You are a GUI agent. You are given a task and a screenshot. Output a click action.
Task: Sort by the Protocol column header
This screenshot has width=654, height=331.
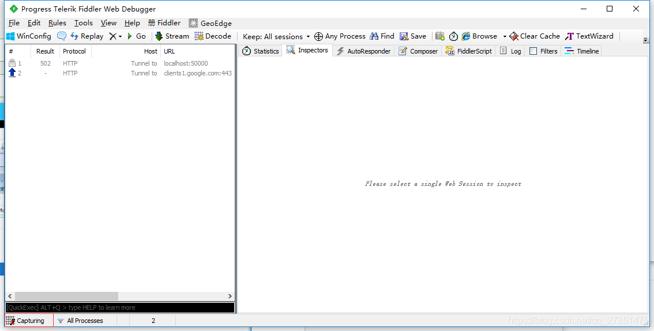coord(75,51)
